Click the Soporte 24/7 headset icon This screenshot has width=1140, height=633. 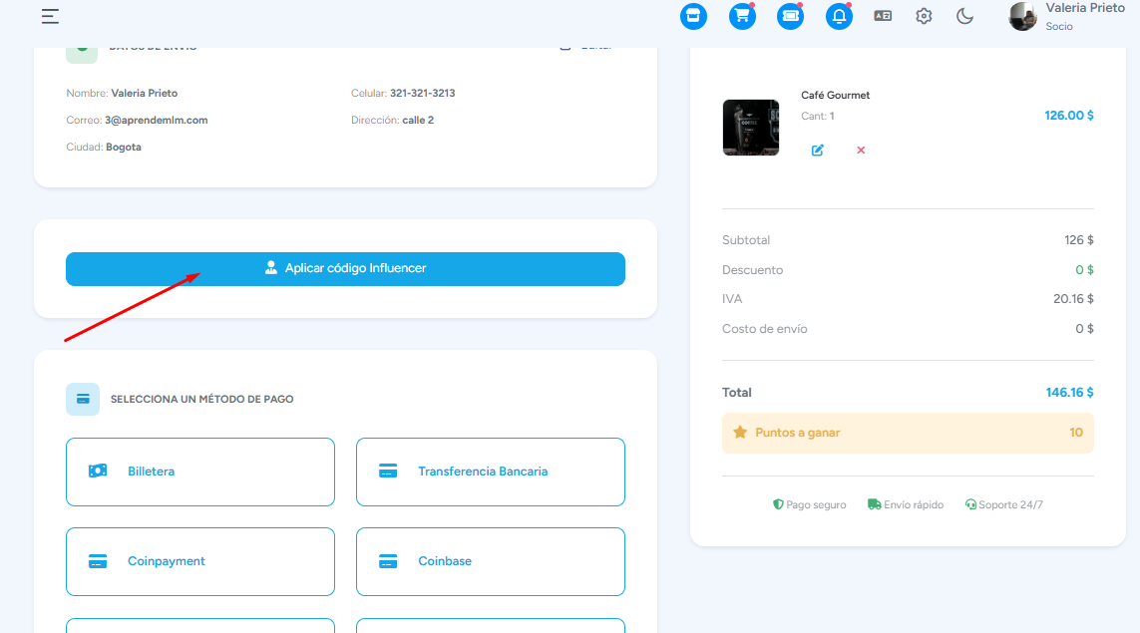970,504
